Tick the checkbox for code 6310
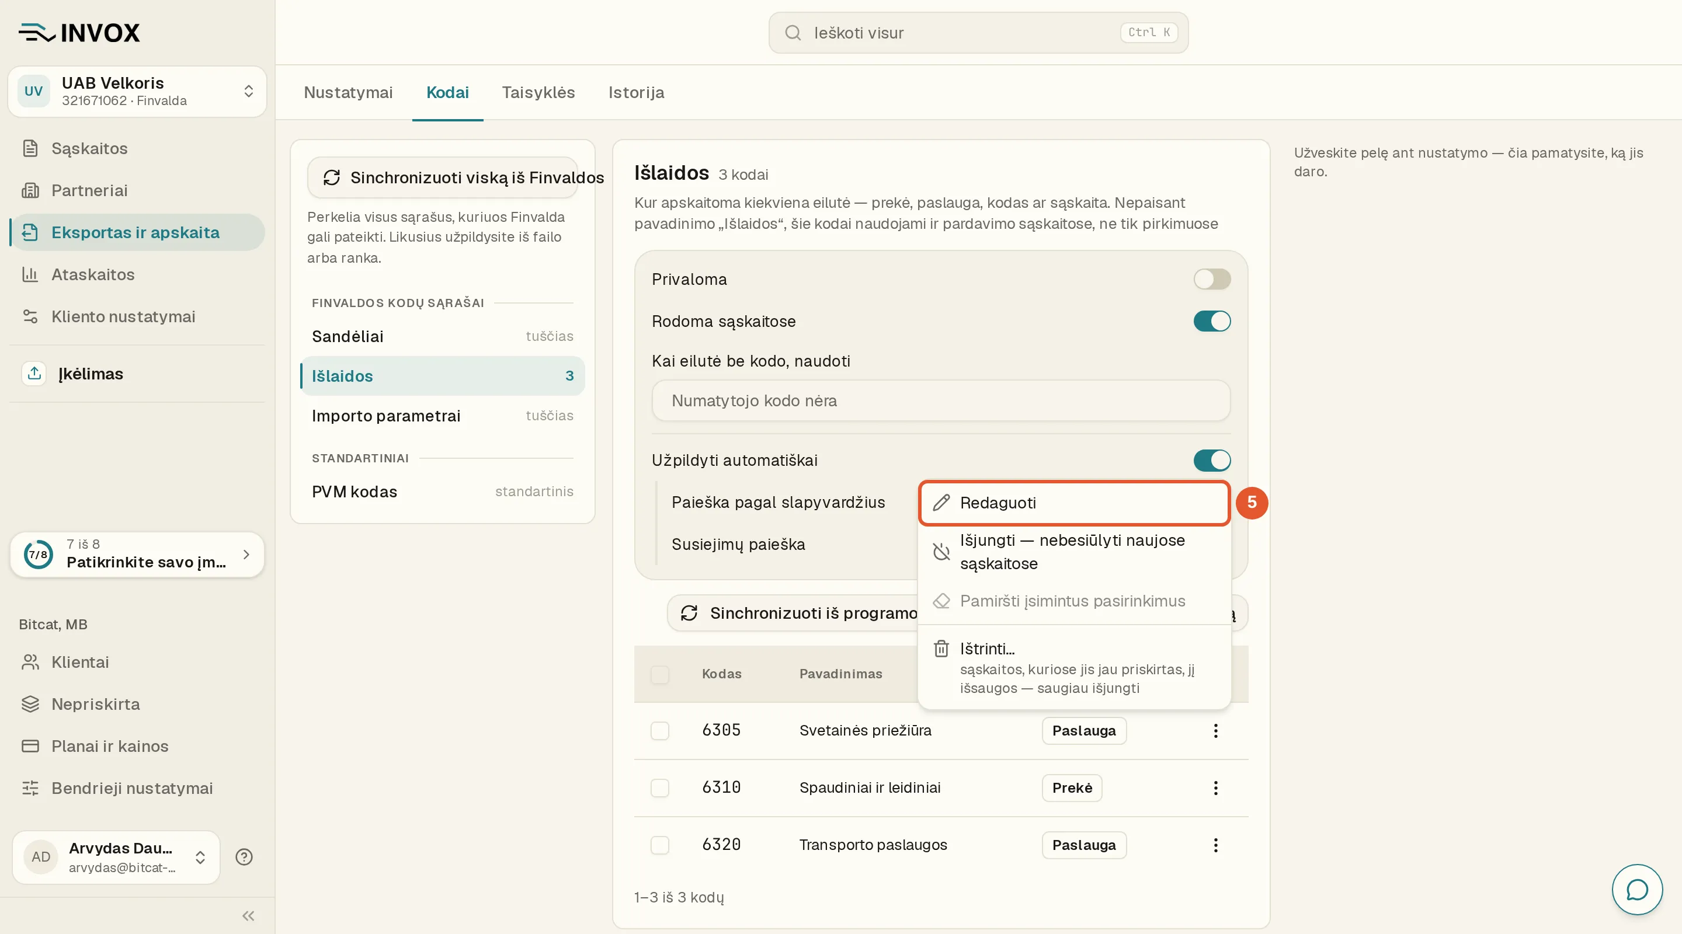 coord(659,788)
